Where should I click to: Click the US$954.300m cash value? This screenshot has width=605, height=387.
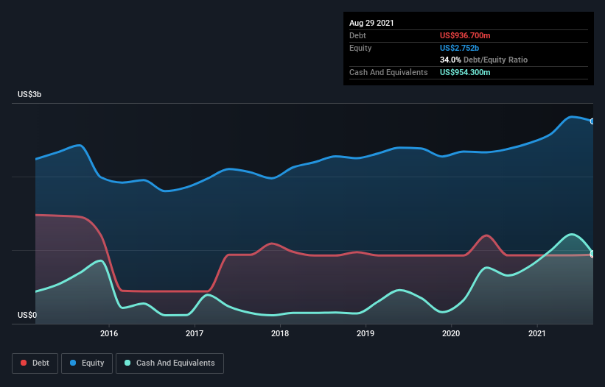coord(465,72)
